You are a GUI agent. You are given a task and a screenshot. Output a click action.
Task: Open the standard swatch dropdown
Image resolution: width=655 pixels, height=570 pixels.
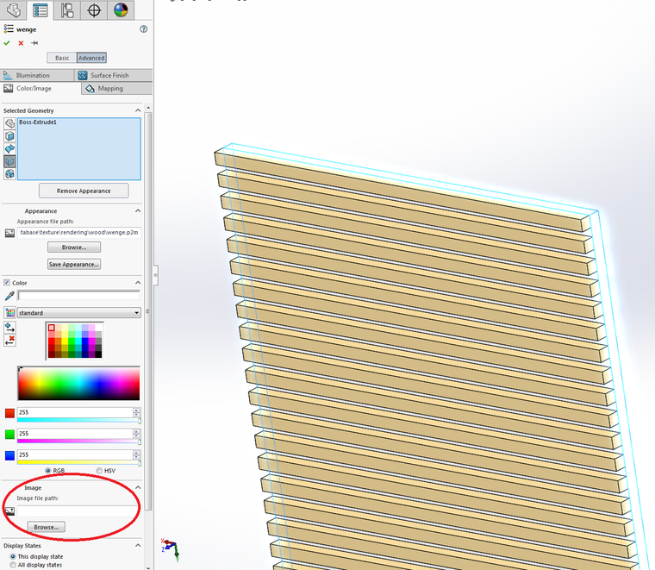click(79, 312)
